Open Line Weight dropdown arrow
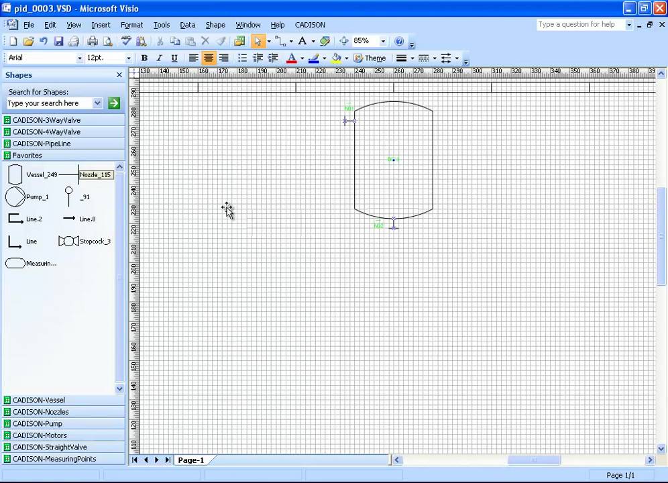 [412, 58]
